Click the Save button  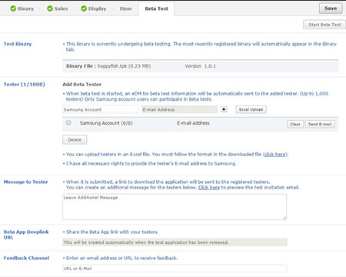click(x=331, y=8)
